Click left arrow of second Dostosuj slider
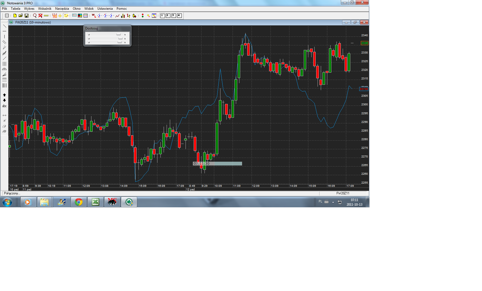The image size is (482, 291). tap(89, 39)
